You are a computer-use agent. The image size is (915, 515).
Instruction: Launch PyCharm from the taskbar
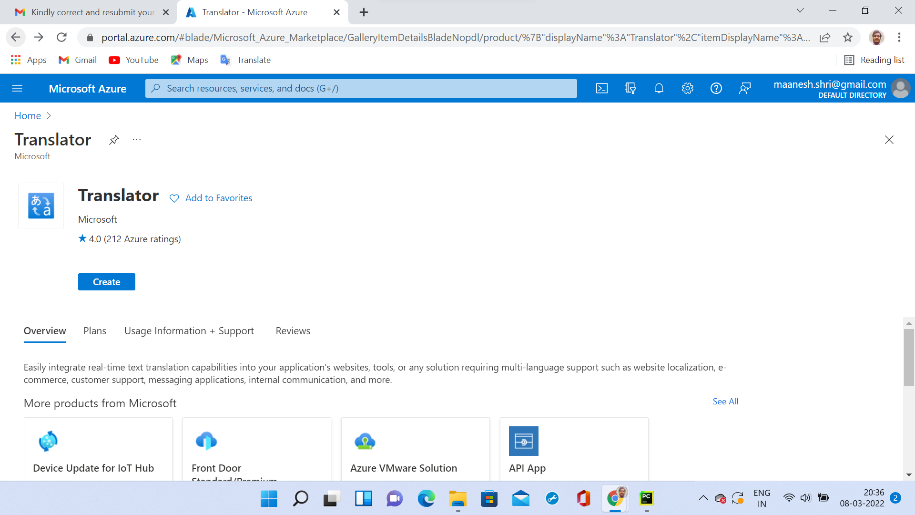pos(647,498)
